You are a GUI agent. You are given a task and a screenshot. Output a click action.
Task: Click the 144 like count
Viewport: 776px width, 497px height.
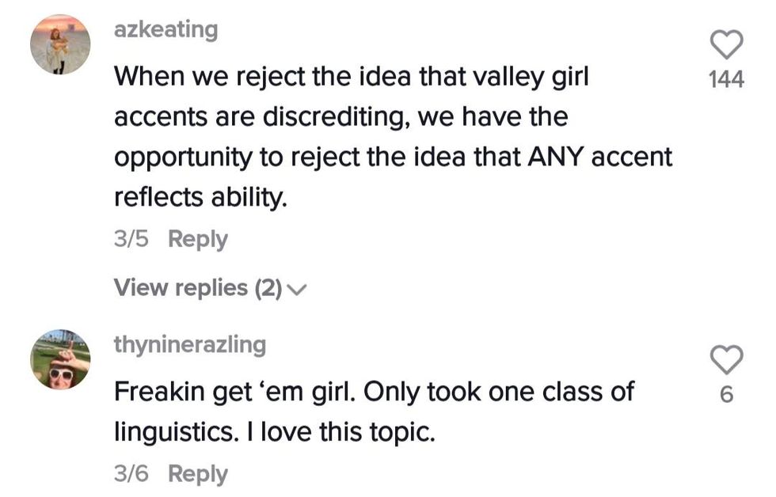pyautogui.click(x=726, y=79)
